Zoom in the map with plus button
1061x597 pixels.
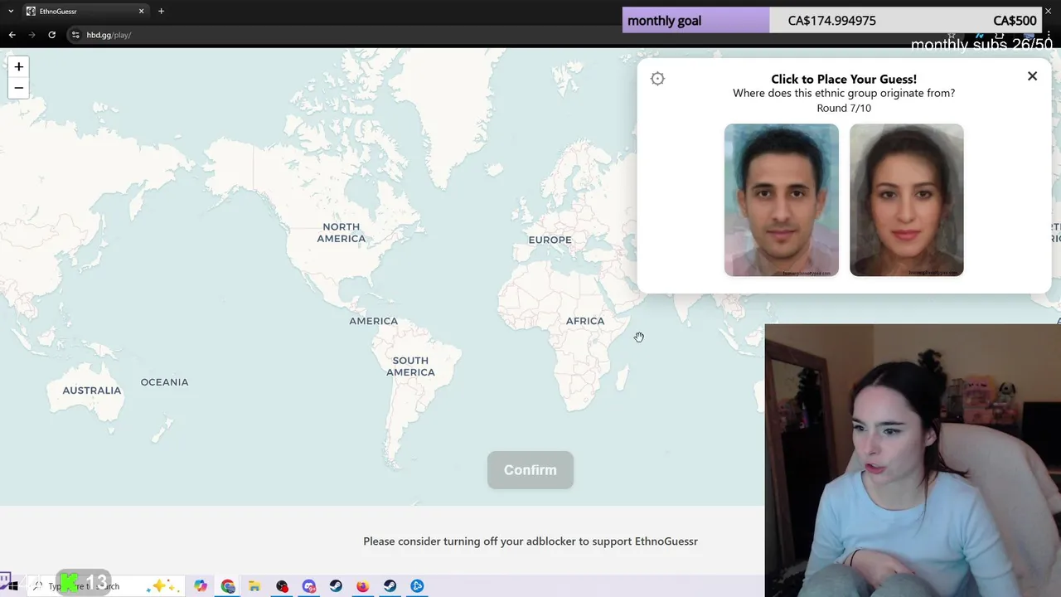[18, 67]
